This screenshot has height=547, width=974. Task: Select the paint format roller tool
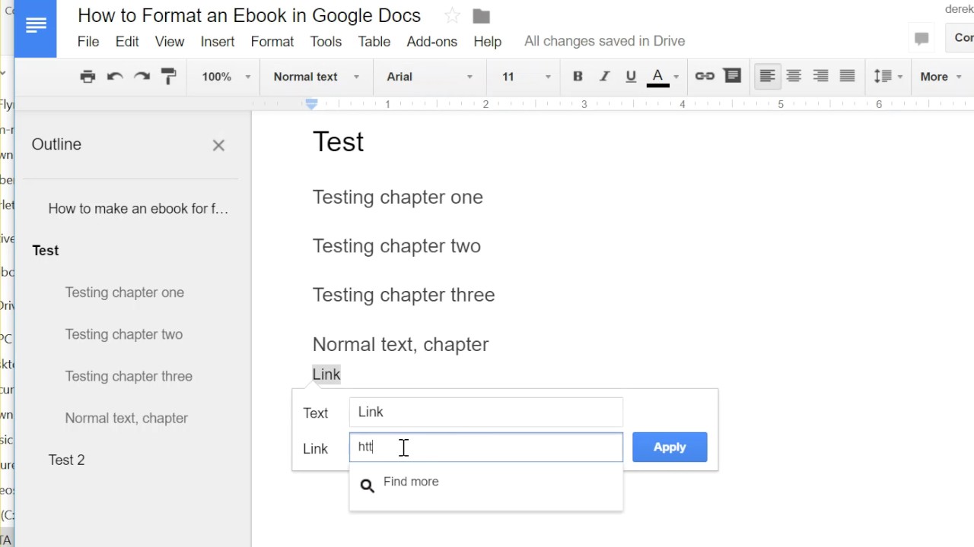coord(169,76)
